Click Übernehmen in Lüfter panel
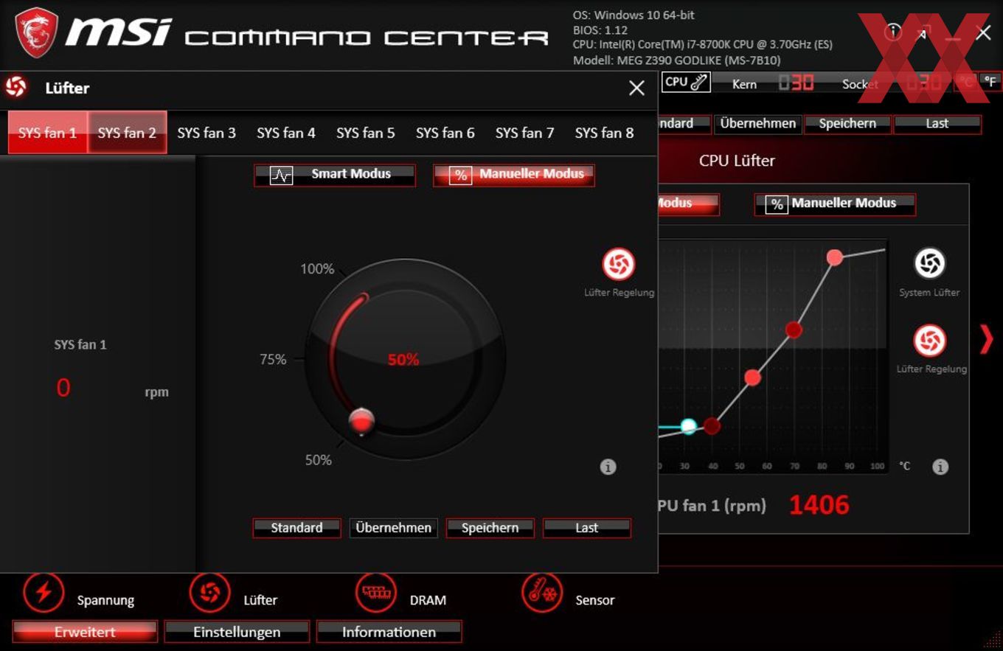1003x651 pixels. (x=394, y=528)
